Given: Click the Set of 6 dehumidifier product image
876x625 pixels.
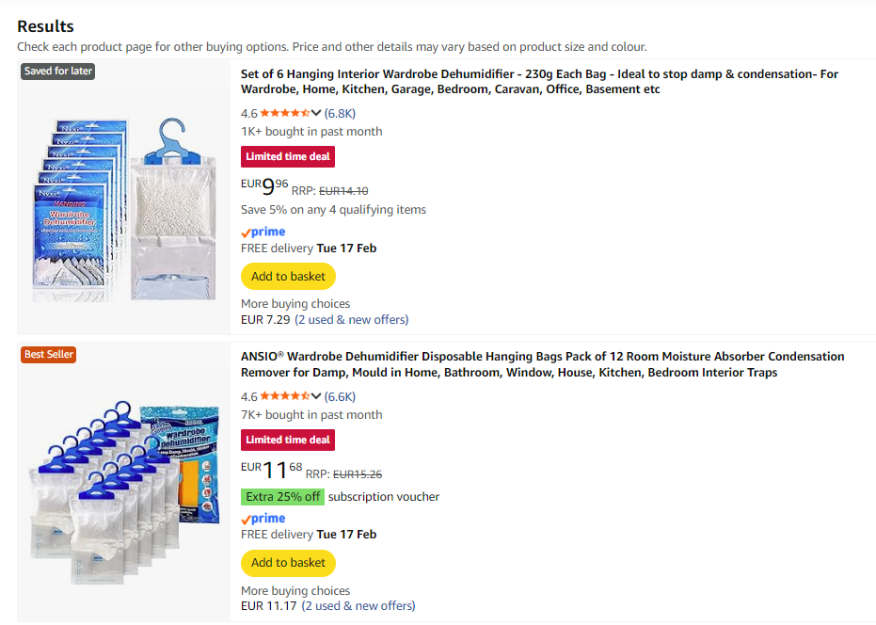Looking at the screenshot, I should (124, 197).
